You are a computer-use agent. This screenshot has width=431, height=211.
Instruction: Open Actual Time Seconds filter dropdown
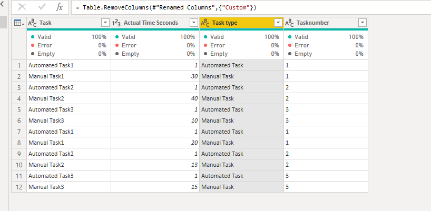coord(194,23)
